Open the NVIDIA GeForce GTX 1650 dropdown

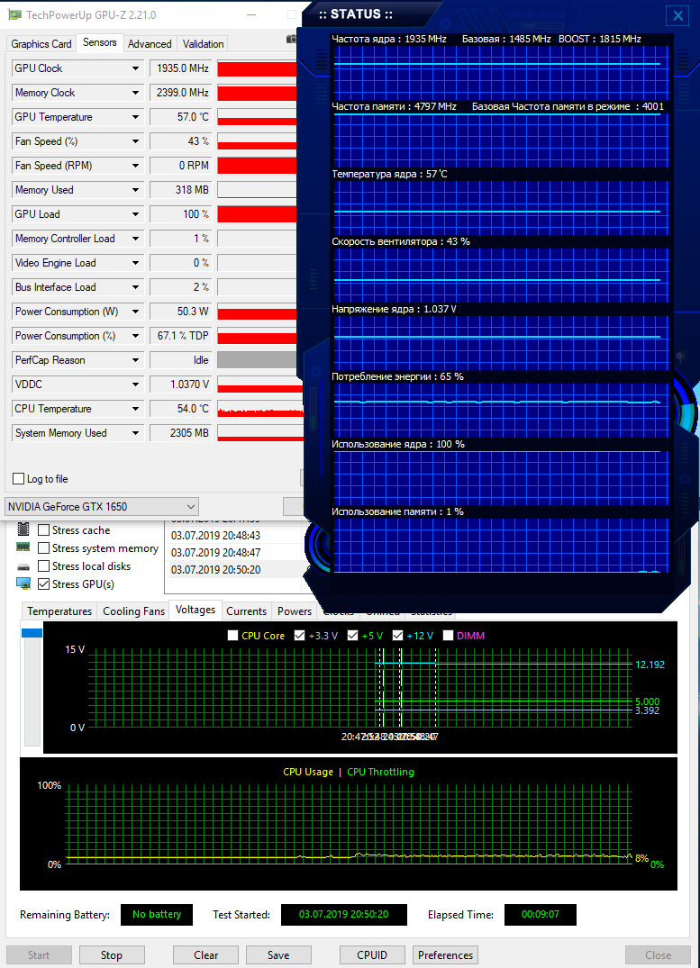(102, 507)
